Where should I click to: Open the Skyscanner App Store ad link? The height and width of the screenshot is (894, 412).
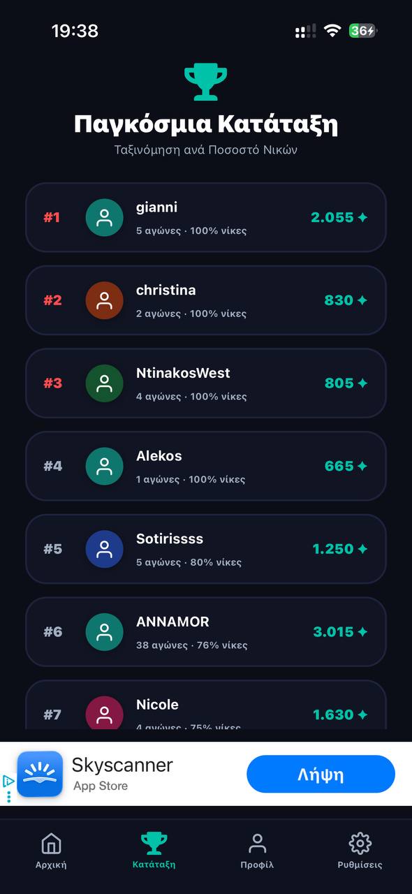[122, 774]
